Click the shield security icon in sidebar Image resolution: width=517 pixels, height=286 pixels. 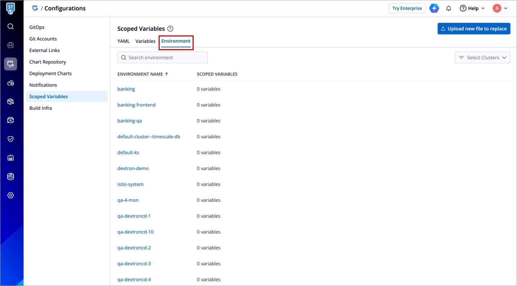pos(10,139)
